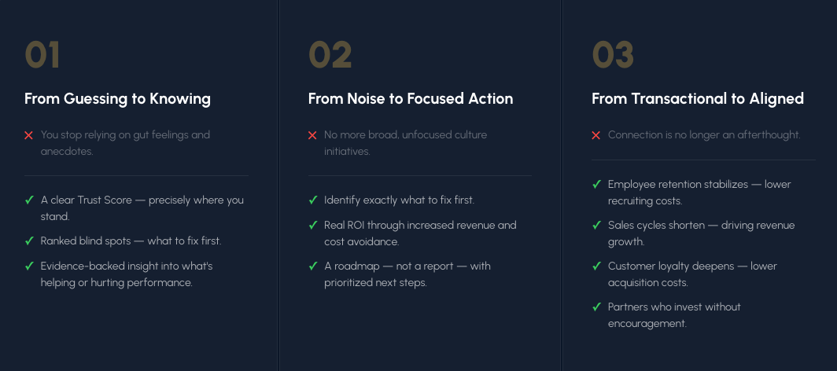Click the large 01 step number
The height and width of the screenshot is (371, 837).
click(x=42, y=55)
